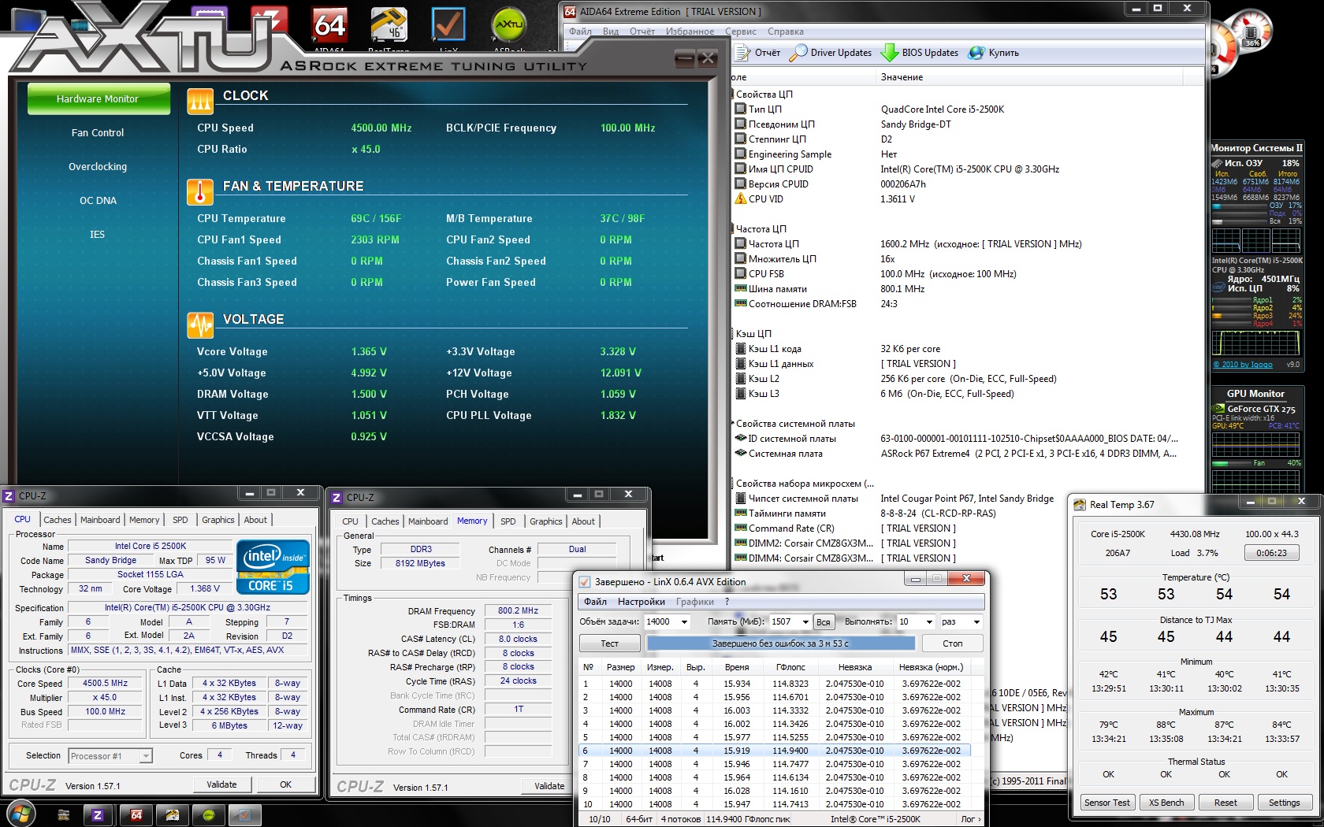Open Настройки menu in LinX
1324x827 pixels.
(641, 602)
